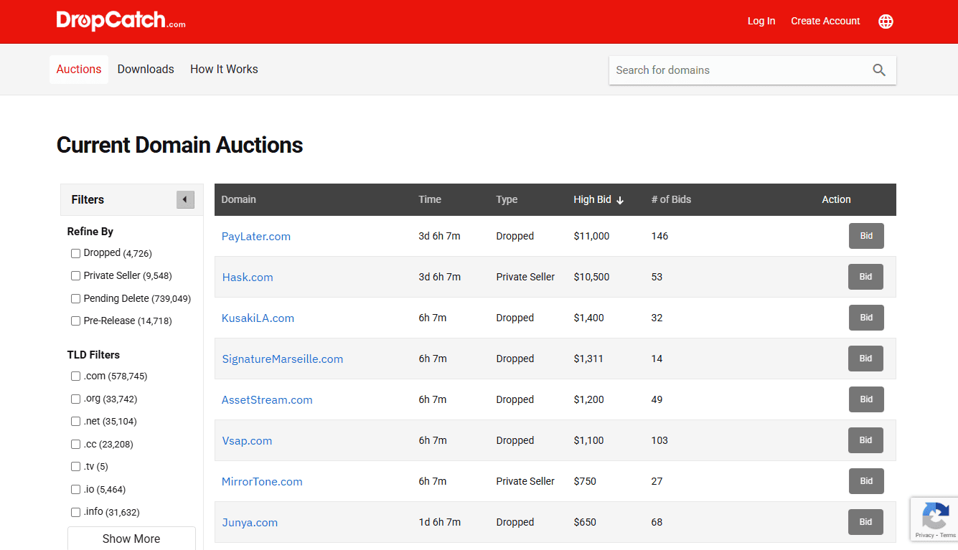Tick the .com TLD checkbox
This screenshot has height=550, width=958.
click(76, 376)
